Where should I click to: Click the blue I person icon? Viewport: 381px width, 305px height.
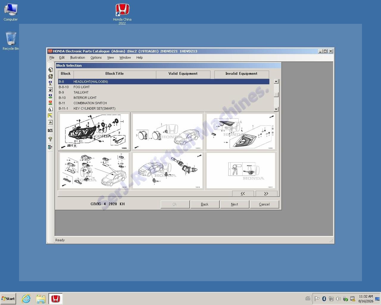pos(50,83)
